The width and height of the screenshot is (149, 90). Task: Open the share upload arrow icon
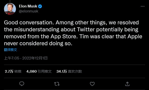[x=127, y=84]
